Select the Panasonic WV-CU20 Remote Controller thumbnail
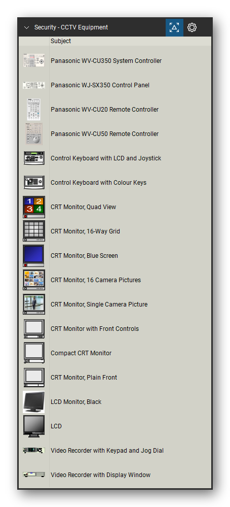 click(x=34, y=109)
